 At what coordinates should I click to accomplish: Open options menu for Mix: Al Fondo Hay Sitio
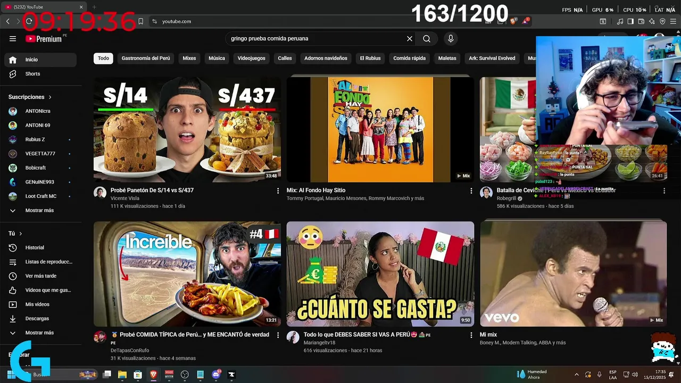pos(471,190)
